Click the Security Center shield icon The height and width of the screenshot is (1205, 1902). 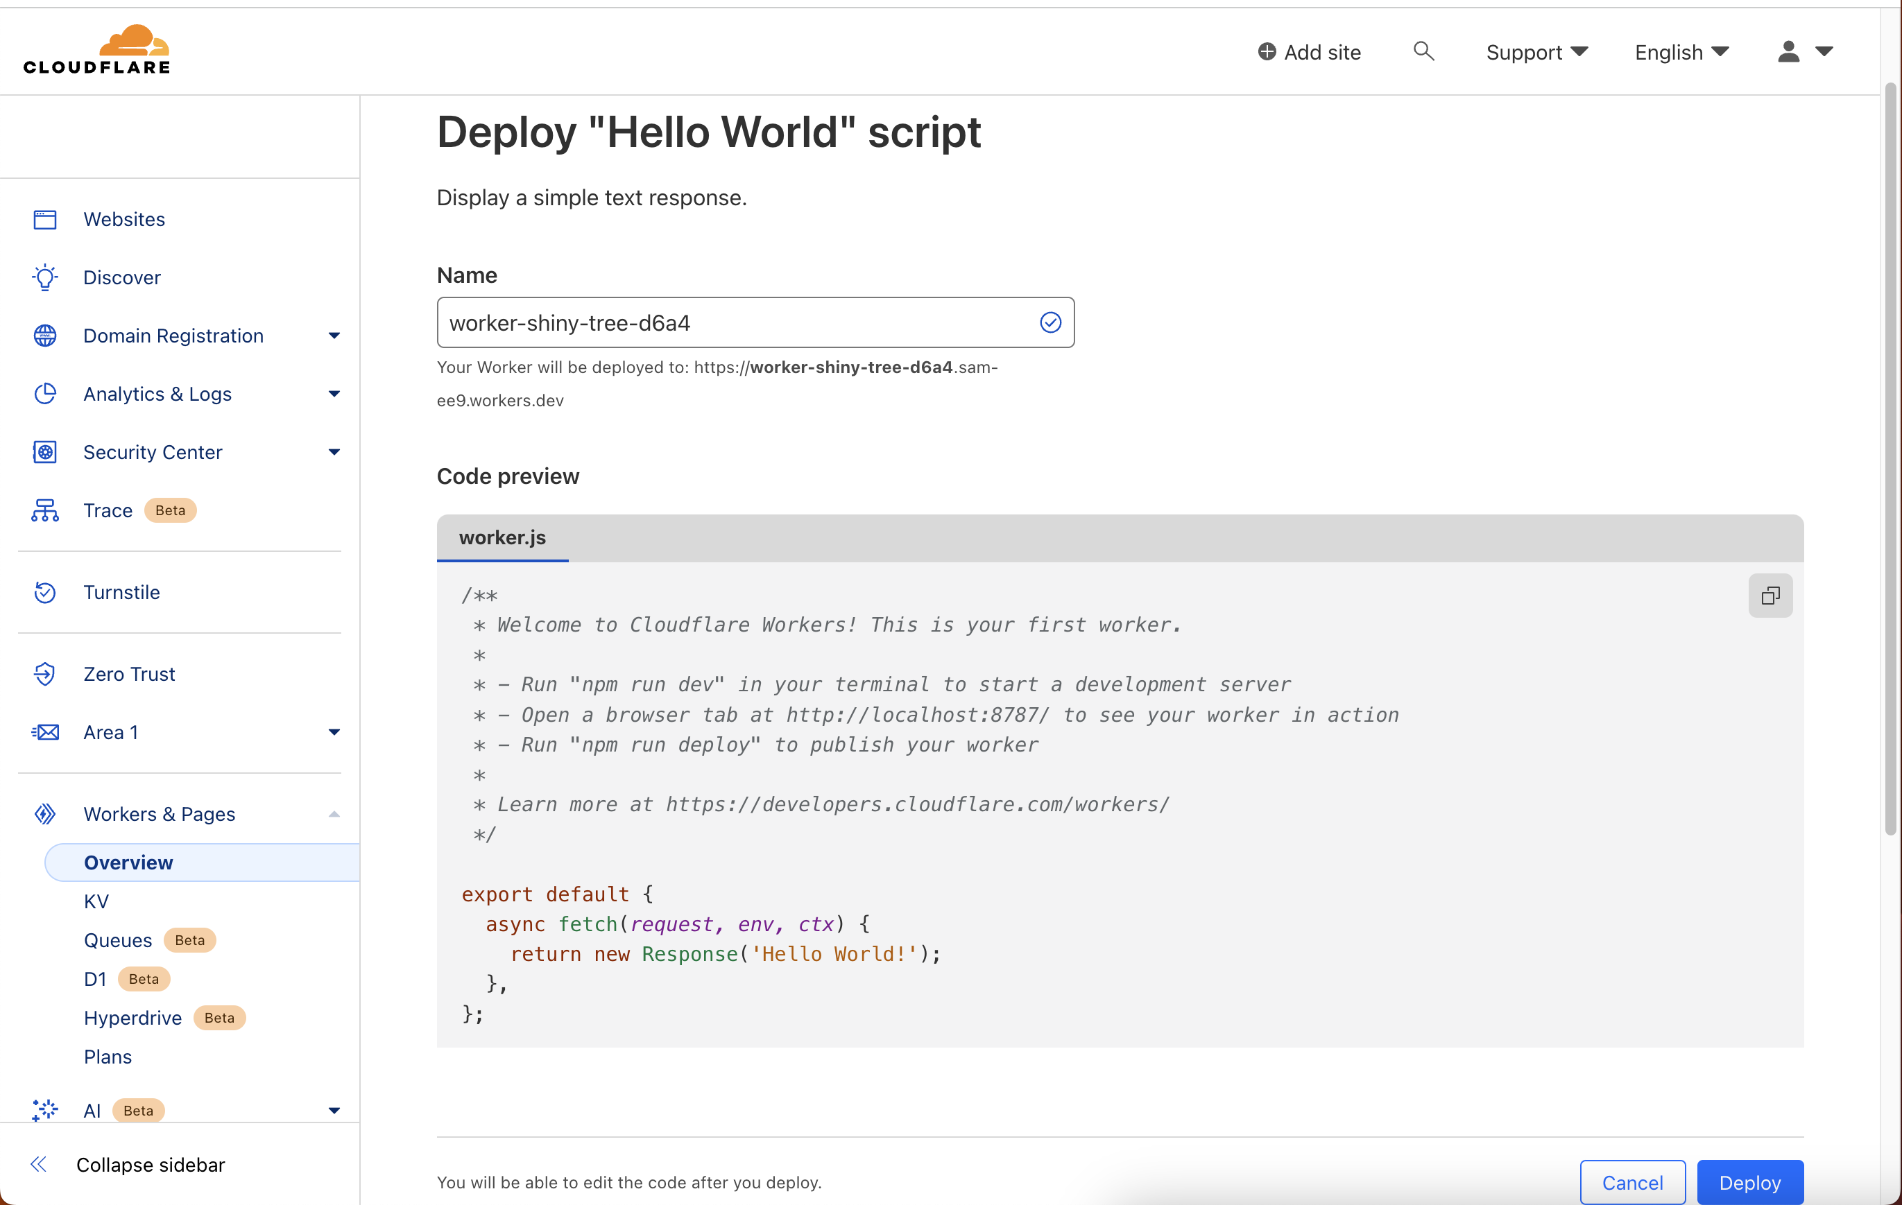45,453
